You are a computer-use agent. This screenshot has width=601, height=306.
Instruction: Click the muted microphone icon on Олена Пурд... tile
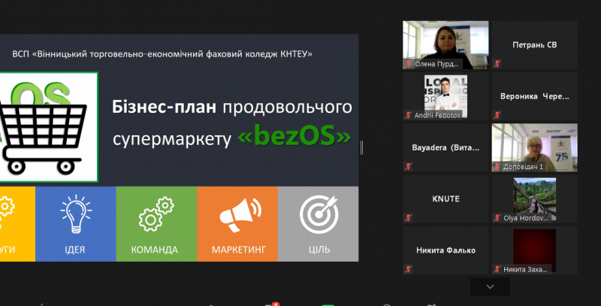409,64
